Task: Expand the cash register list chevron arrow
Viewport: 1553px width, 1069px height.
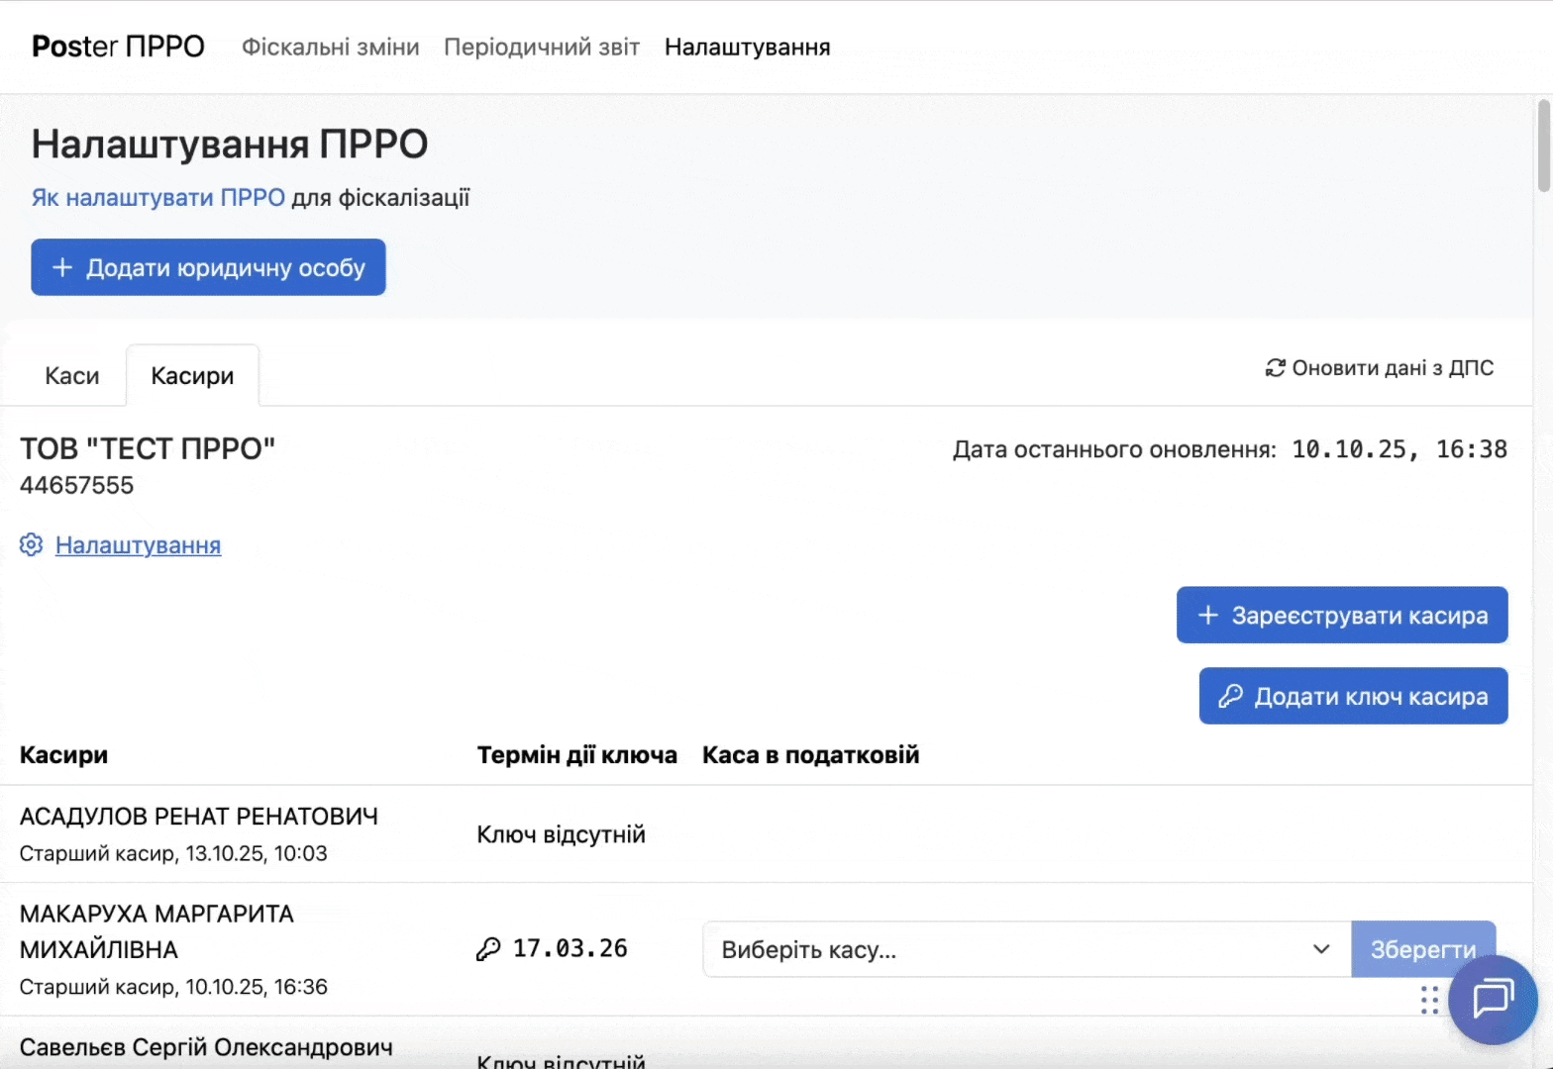Action: tap(1321, 950)
